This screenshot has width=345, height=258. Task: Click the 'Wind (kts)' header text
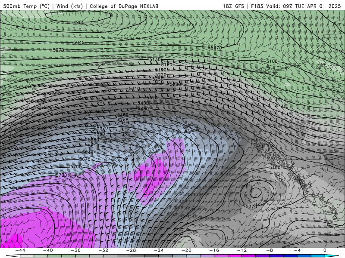point(69,6)
